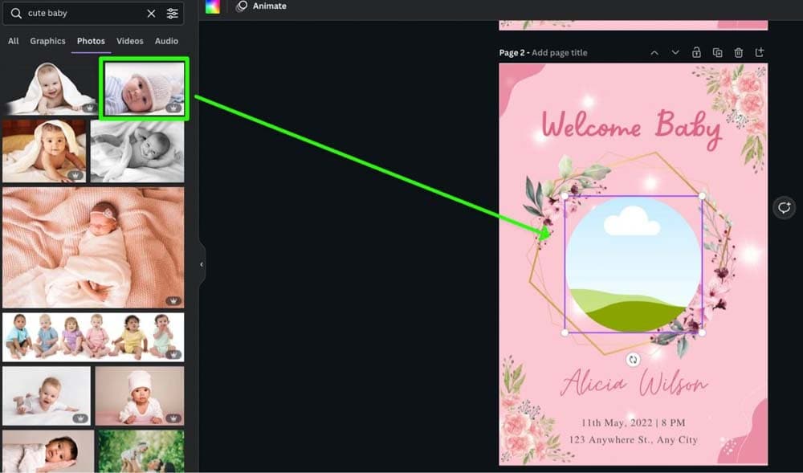Move page 2 up with the chevron
This screenshot has height=473, width=803.
654,53
